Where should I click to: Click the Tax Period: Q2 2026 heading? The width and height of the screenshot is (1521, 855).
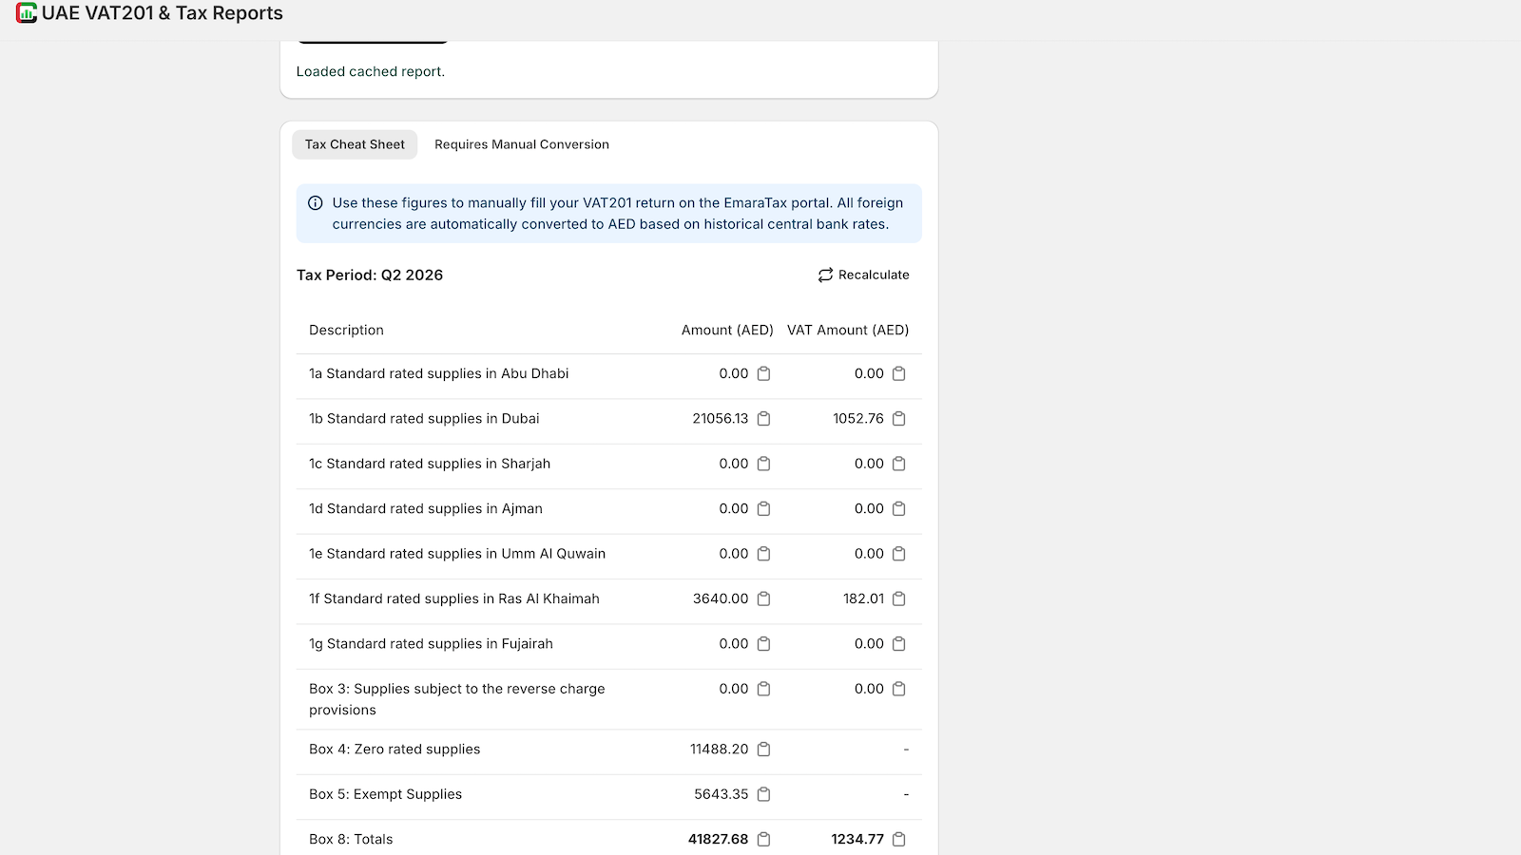tap(370, 275)
